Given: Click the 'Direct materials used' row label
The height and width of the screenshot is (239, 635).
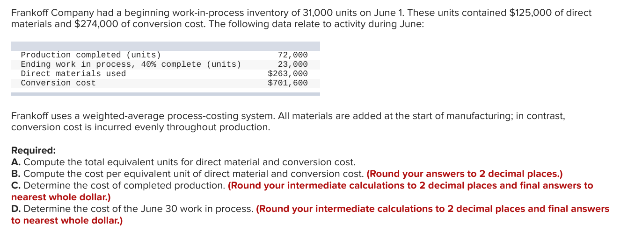Looking at the screenshot, I should click(x=73, y=74).
